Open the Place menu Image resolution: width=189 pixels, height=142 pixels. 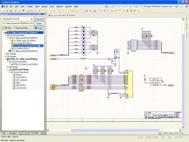coord(37,6)
